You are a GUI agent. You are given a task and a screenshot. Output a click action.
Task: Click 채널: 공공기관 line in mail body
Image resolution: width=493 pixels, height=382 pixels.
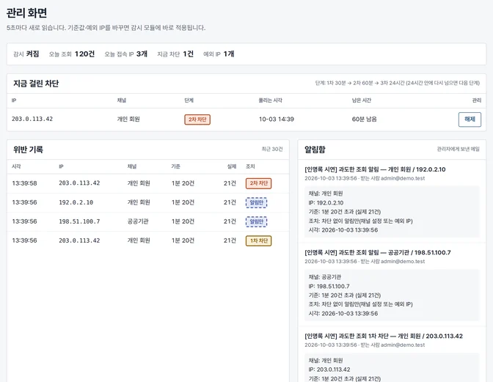pos(325,277)
